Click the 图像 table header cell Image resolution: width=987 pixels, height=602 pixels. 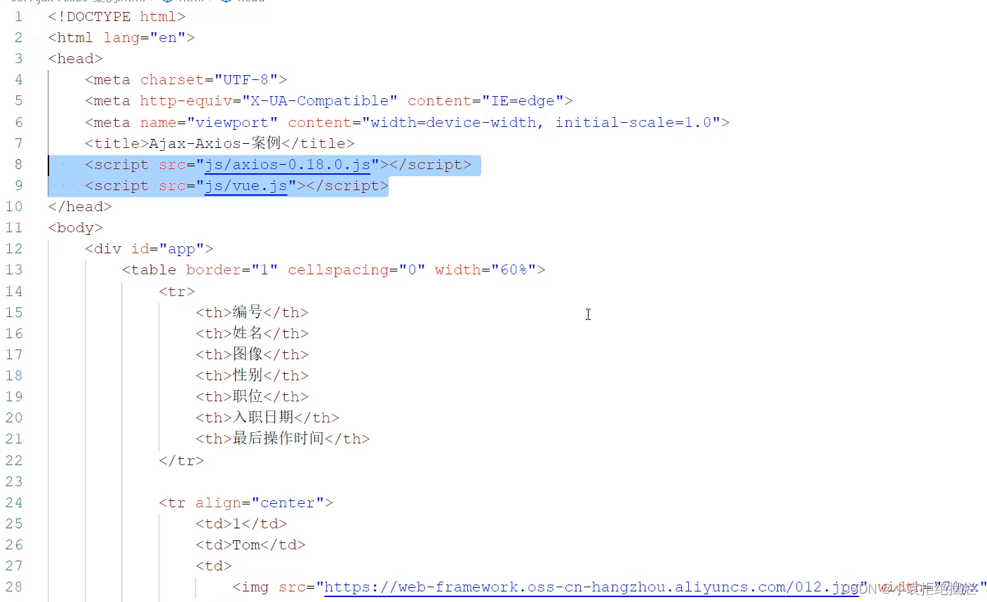[252, 355]
